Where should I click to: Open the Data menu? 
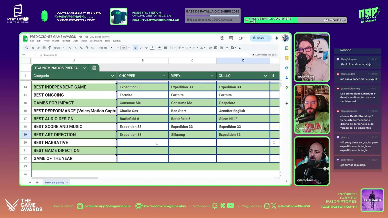pyautogui.click(x=75, y=41)
